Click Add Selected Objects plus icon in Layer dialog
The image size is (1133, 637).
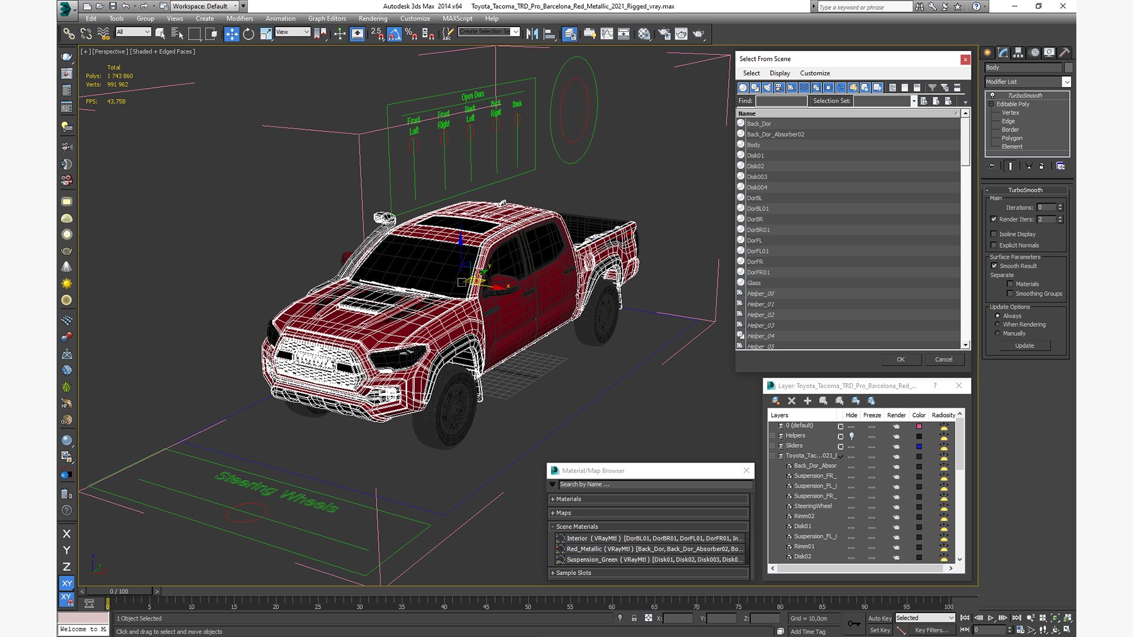[807, 400]
